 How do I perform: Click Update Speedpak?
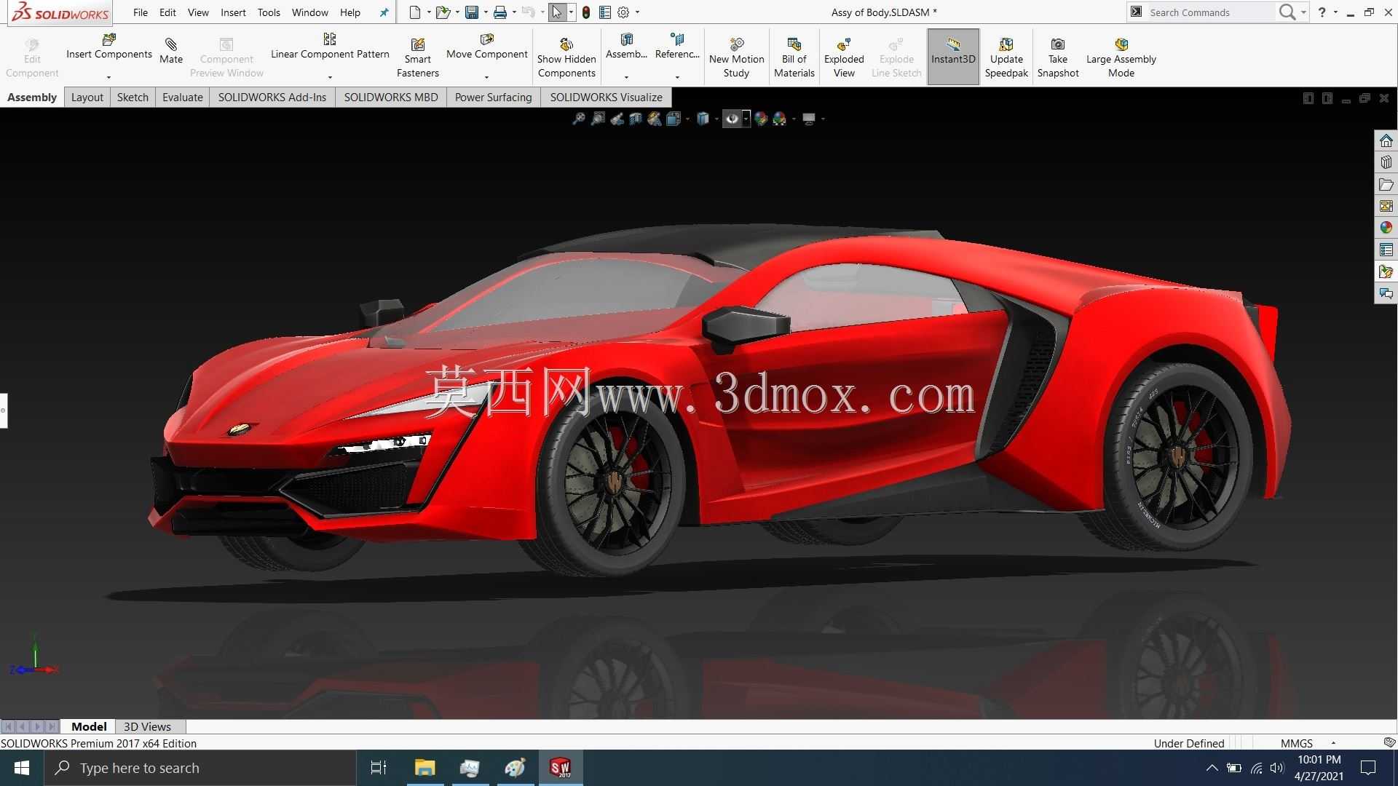tap(1006, 57)
